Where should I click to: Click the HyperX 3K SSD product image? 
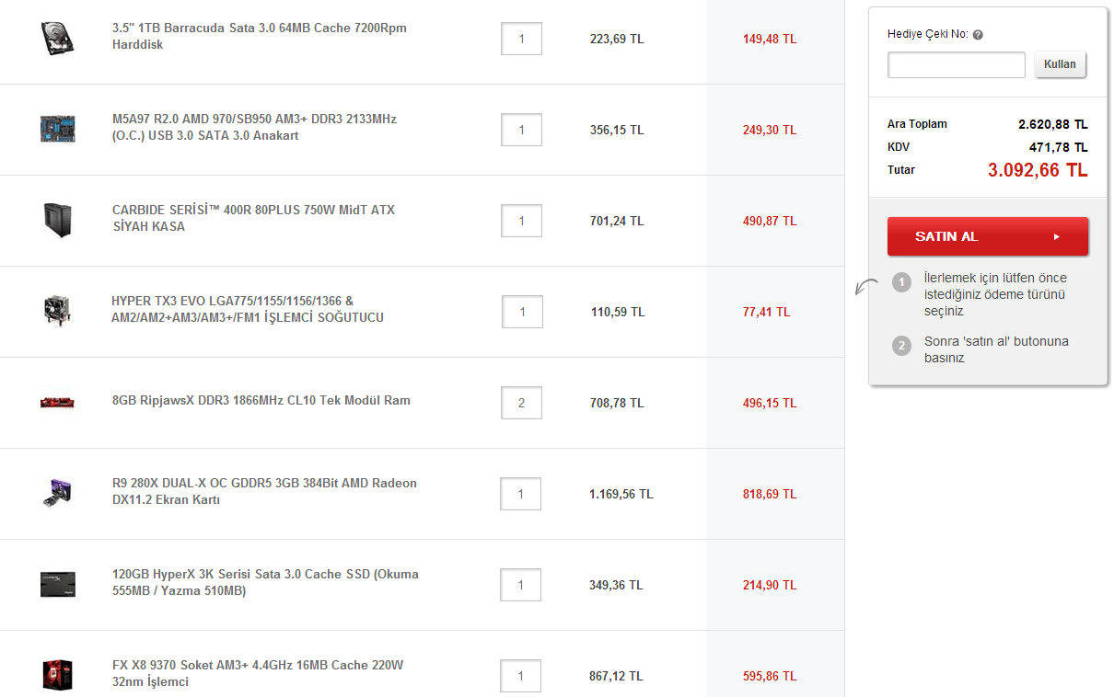[x=57, y=584]
